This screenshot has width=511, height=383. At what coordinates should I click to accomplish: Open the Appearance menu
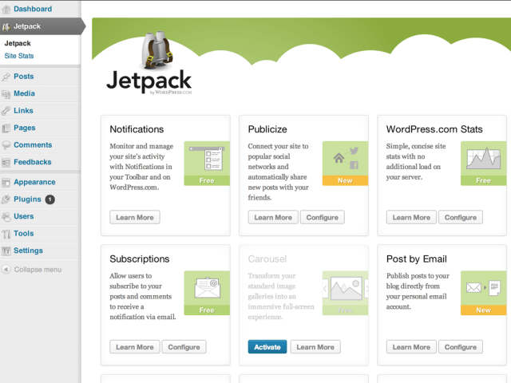34,182
